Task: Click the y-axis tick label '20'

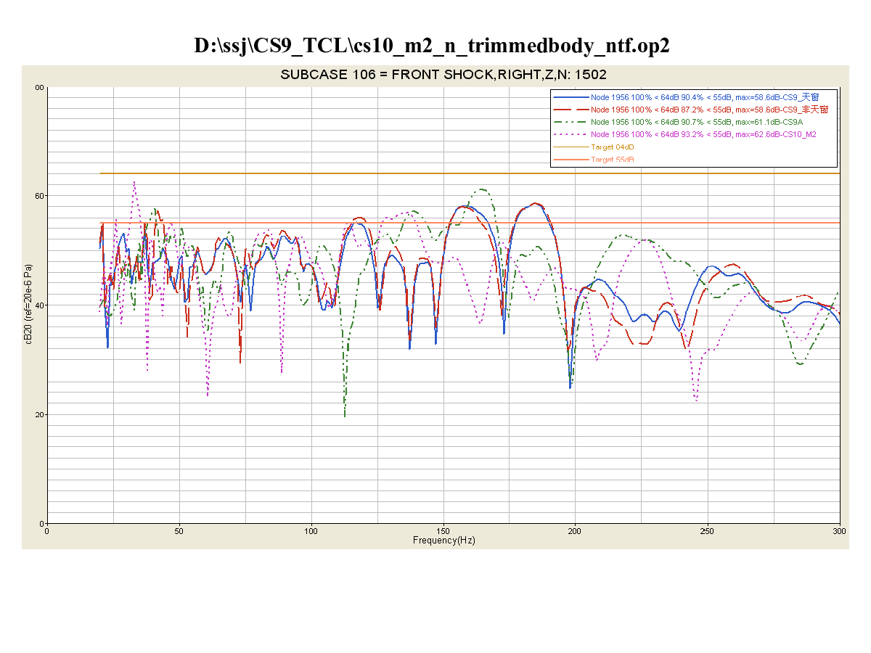Action: pos(41,414)
